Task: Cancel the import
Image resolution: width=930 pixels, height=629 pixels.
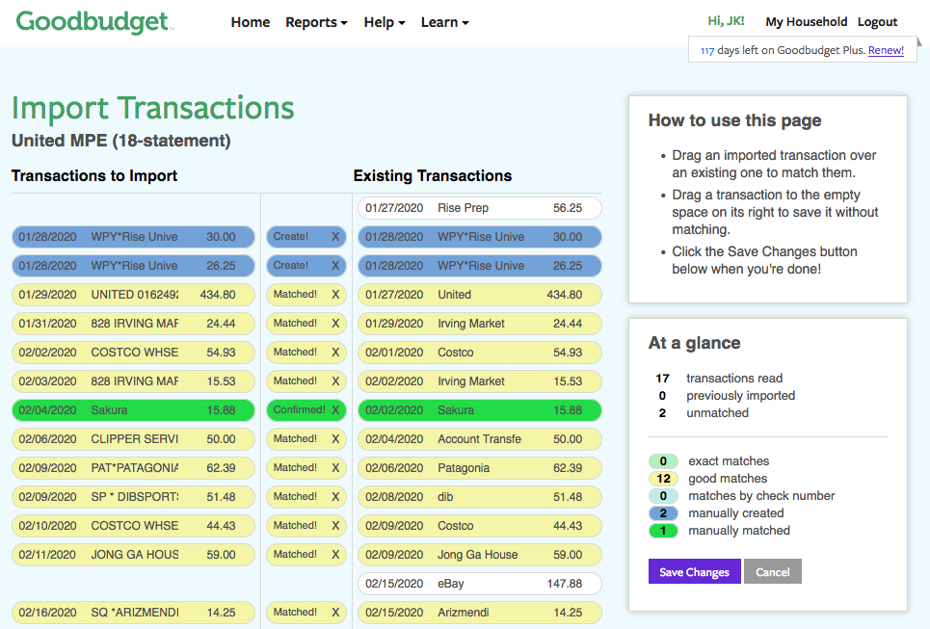Action: [x=772, y=571]
